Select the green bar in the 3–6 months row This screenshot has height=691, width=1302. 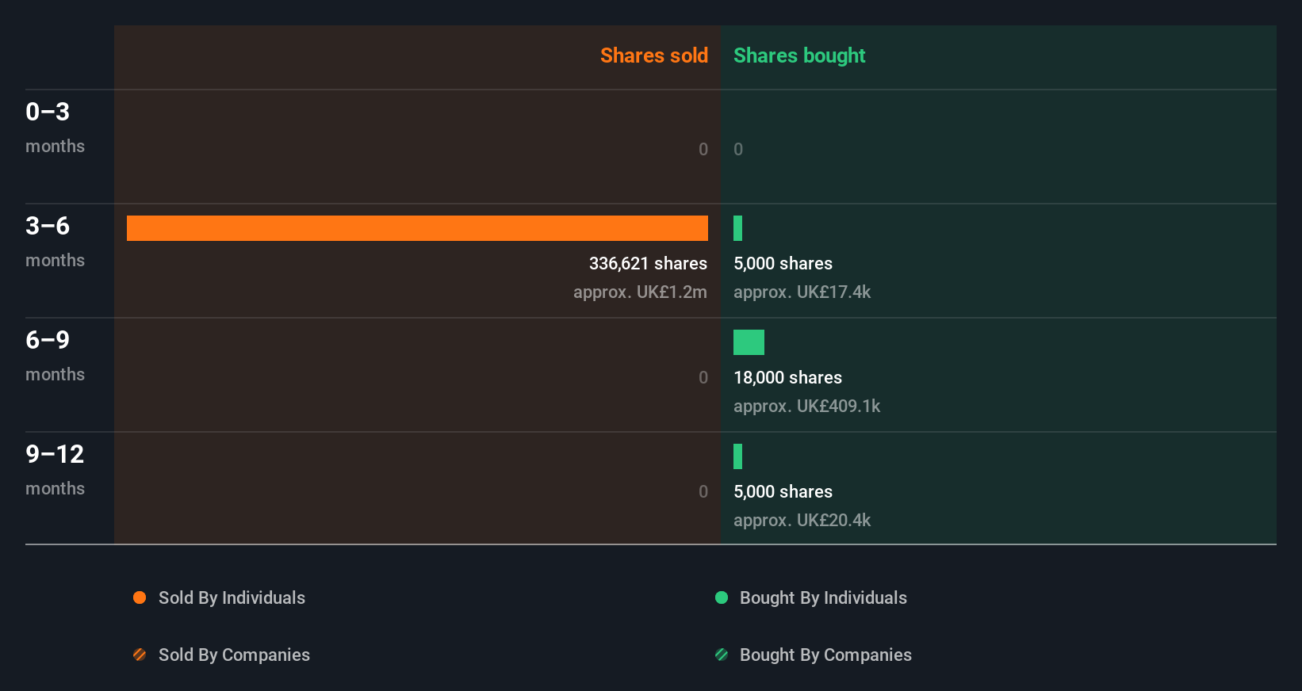737,228
